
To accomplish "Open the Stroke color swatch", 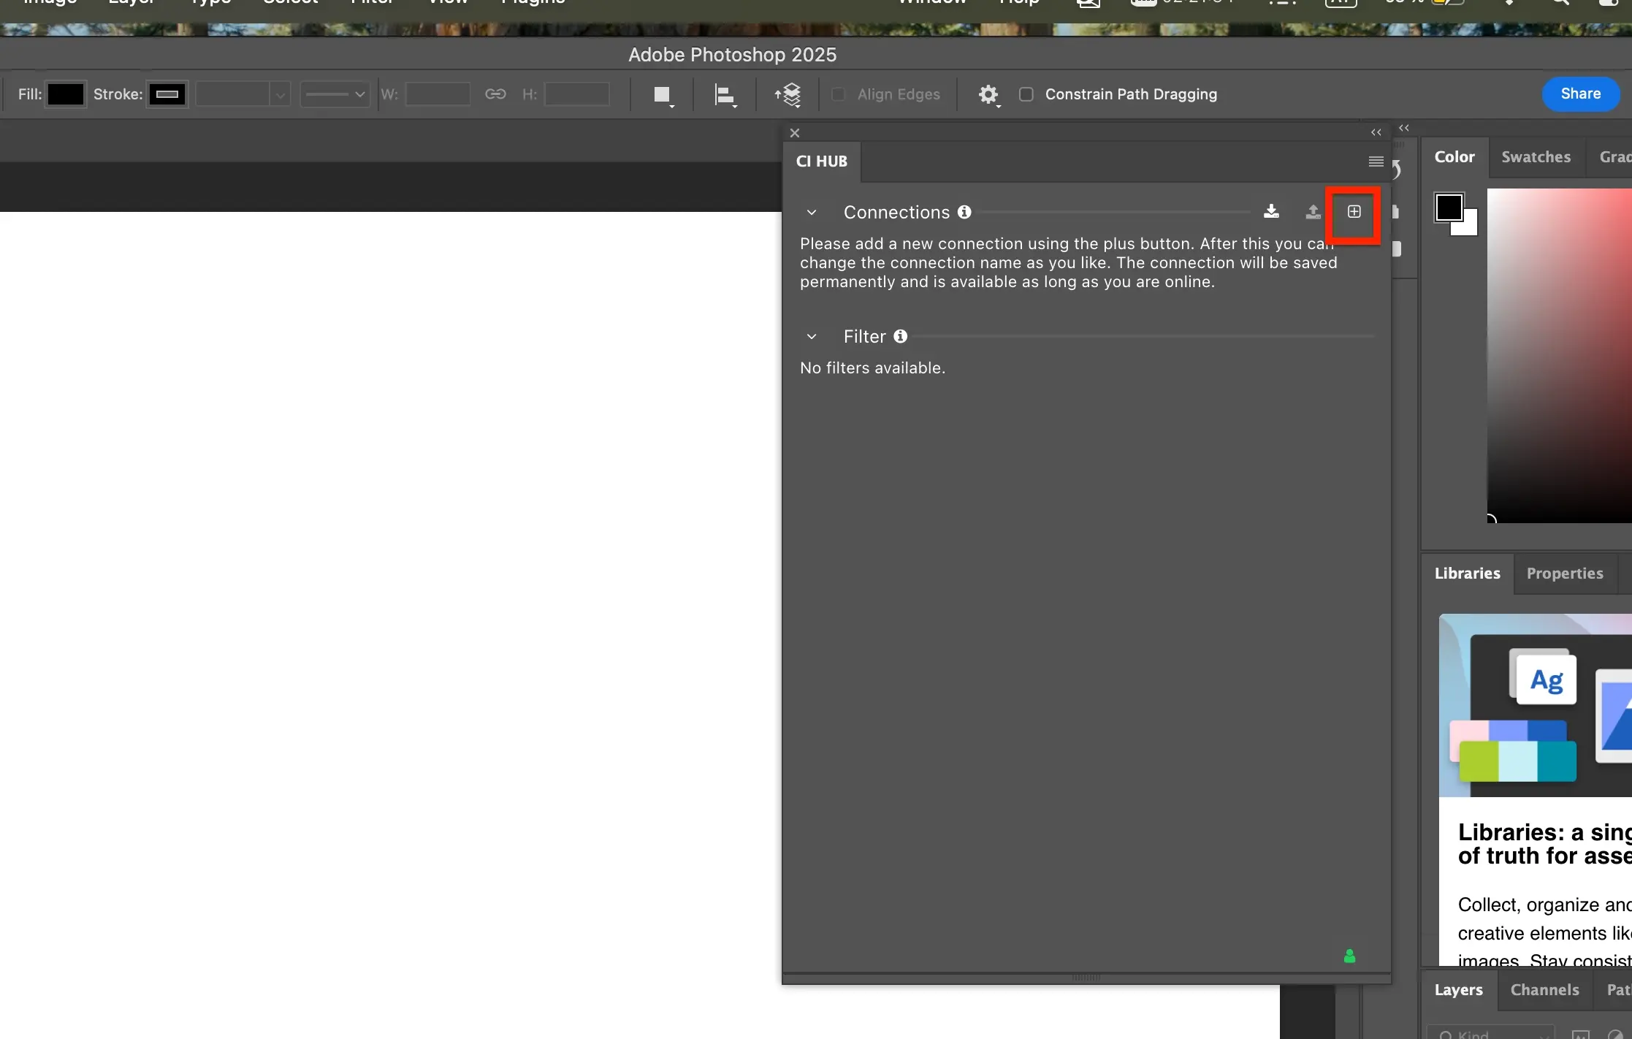I will click(x=167, y=94).
